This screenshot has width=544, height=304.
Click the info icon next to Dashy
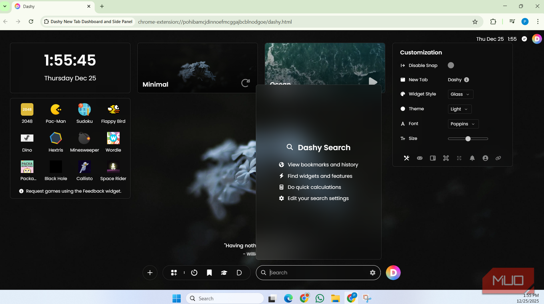[467, 80]
